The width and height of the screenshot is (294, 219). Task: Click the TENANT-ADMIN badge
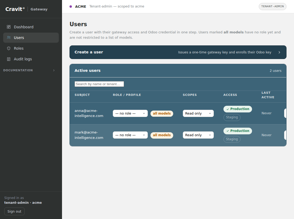[272, 6]
